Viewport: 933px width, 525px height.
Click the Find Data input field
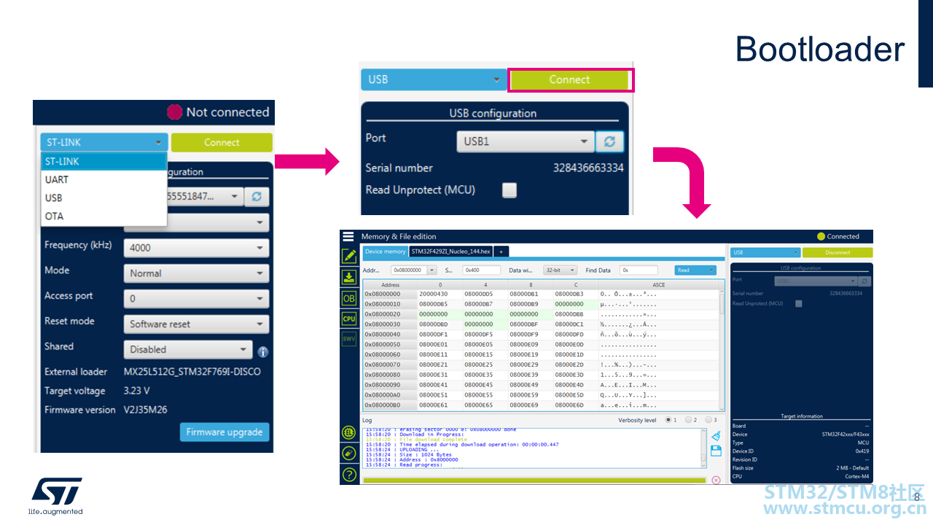pos(639,270)
